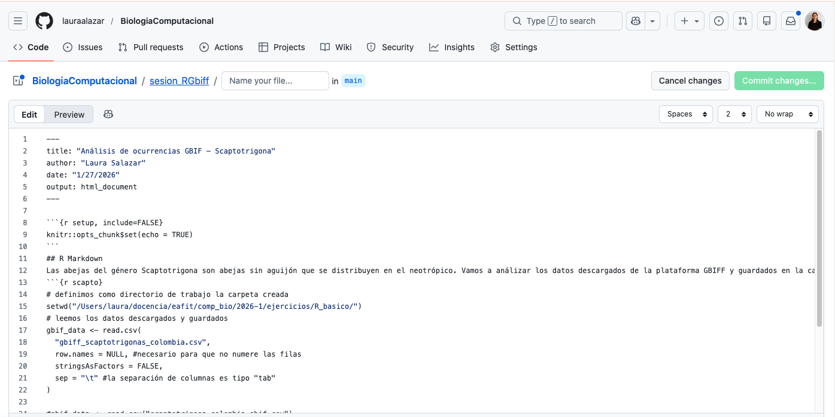The width and height of the screenshot is (835, 417).
Task: Open BiologiaComputacional repo link in header
Action: 167,21
